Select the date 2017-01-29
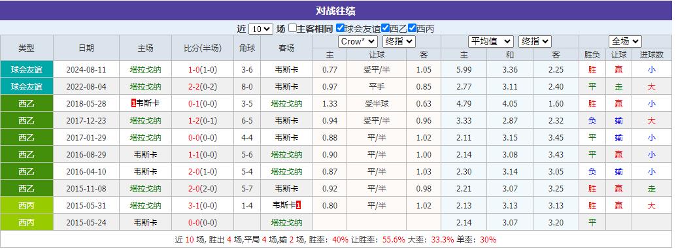Image resolution: width=676 pixels, height=249 pixels. (86, 137)
